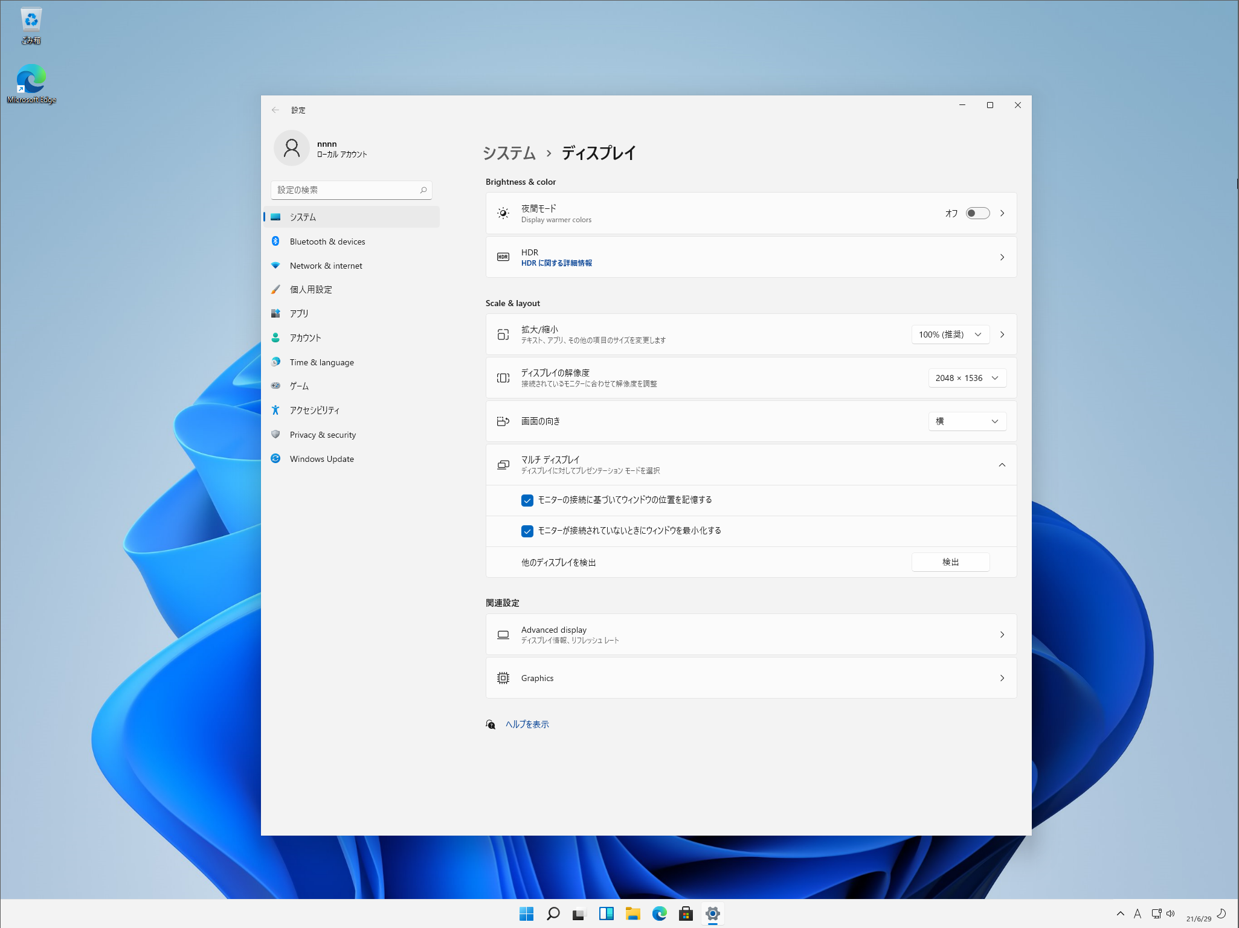Click the Advanced display label
This screenshot has width=1239, height=928.
[x=554, y=630]
